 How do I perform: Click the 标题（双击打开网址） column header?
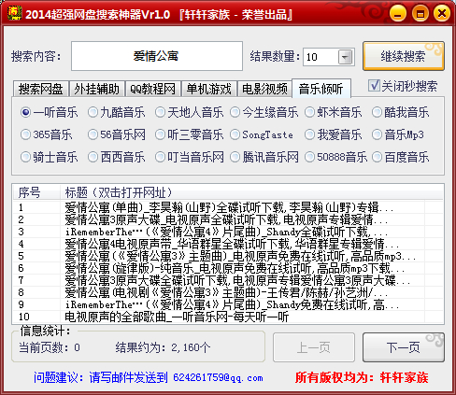[251, 192]
